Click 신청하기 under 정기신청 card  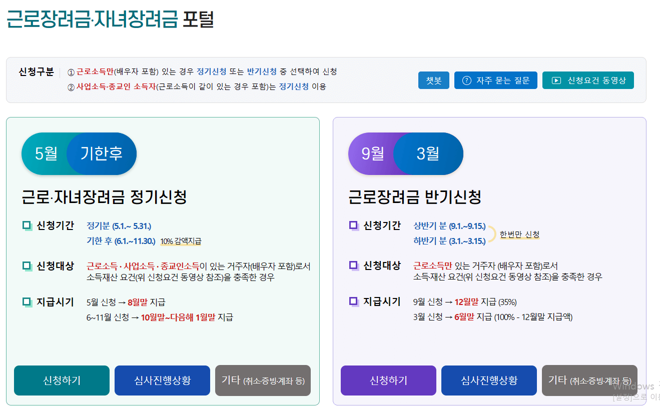(x=62, y=380)
